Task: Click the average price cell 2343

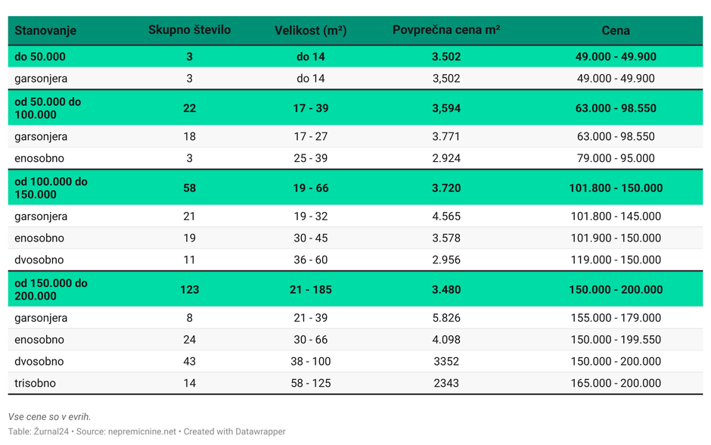Action: [446, 383]
